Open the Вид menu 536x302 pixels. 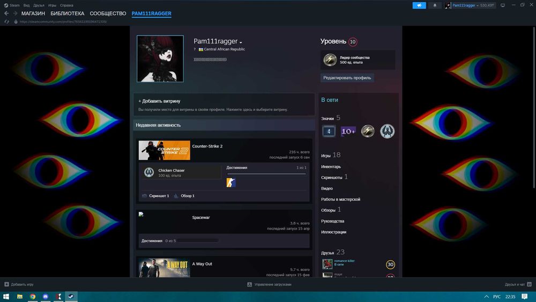pyautogui.click(x=26, y=5)
